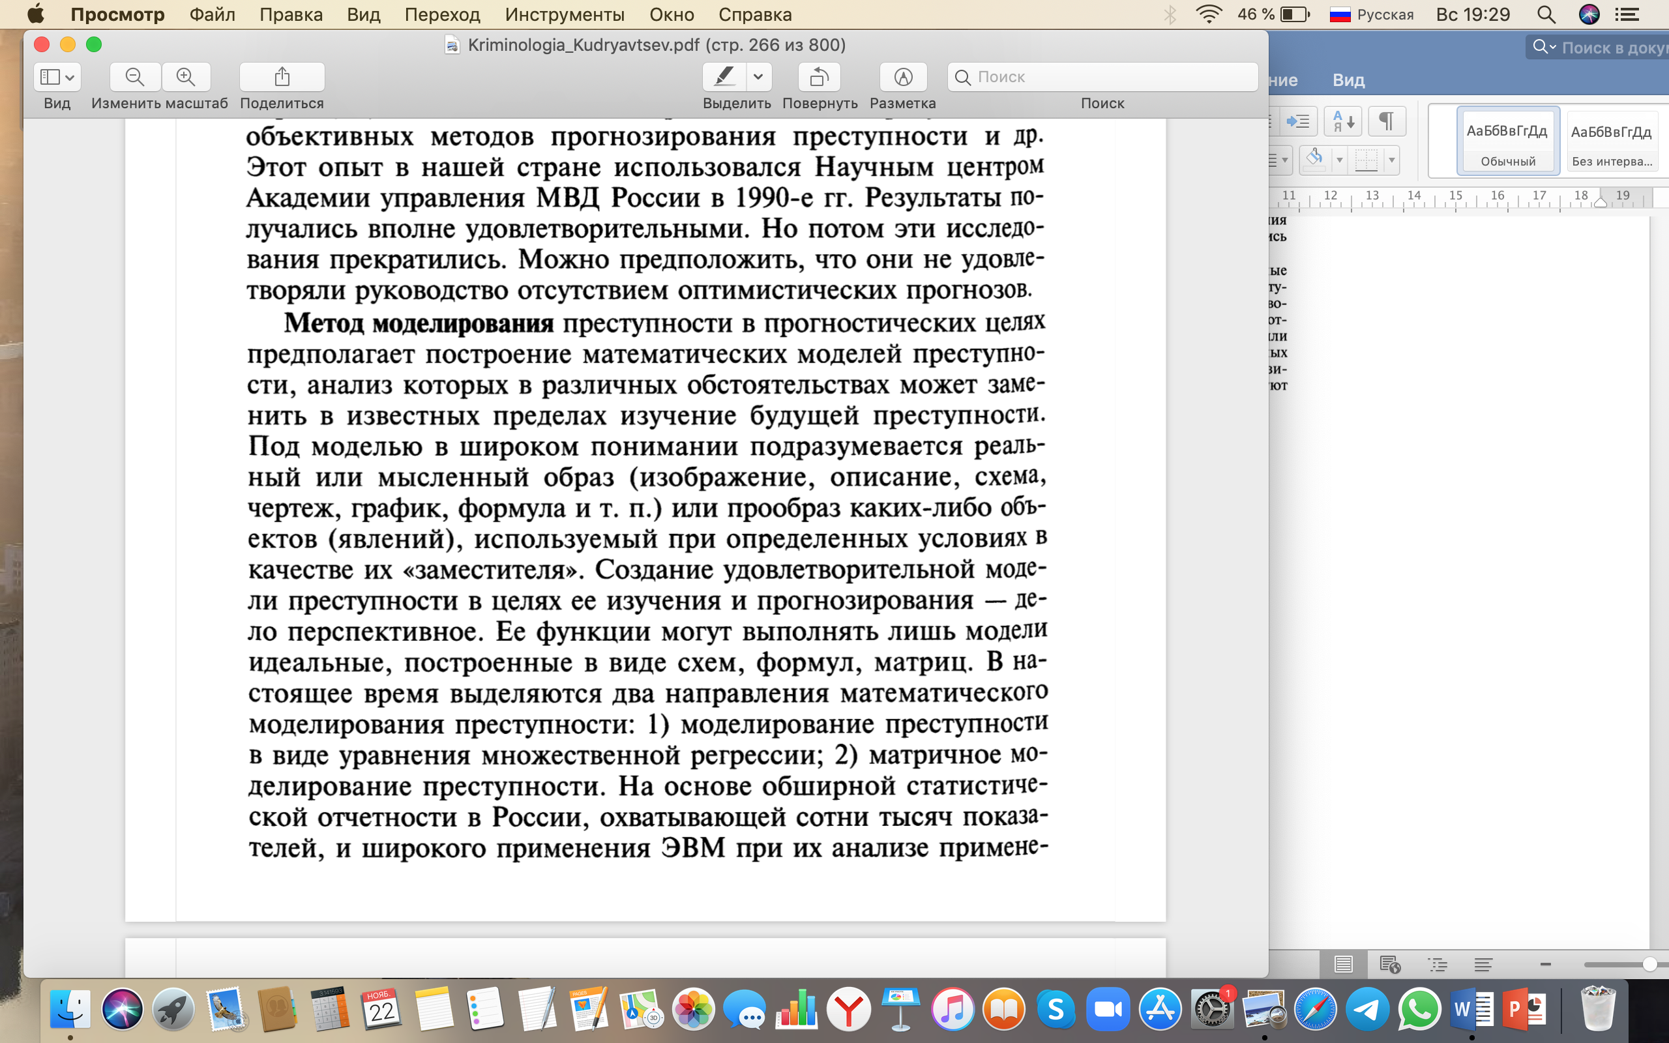
Task: Open the shading color dropdown arrow
Action: point(1339,160)
